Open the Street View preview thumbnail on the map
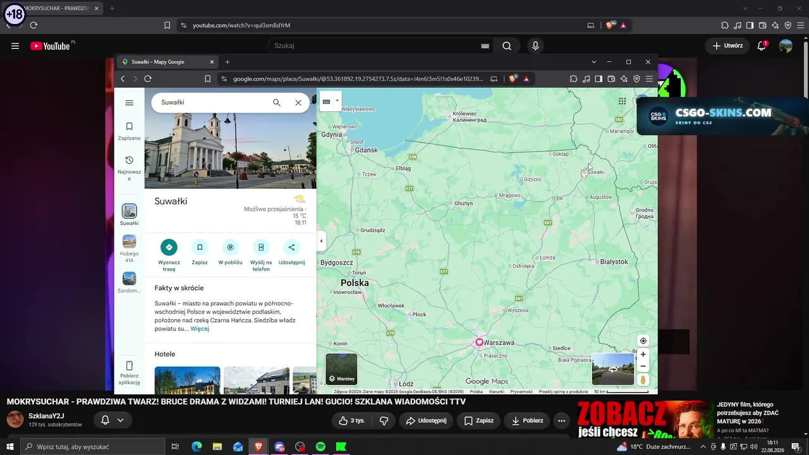This screenshot has width=809, height=455. [x=613, y=370]
